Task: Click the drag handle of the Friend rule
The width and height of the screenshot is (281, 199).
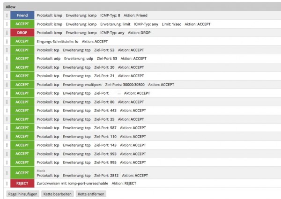Action: pyautogui.click(x=7, y=15)
